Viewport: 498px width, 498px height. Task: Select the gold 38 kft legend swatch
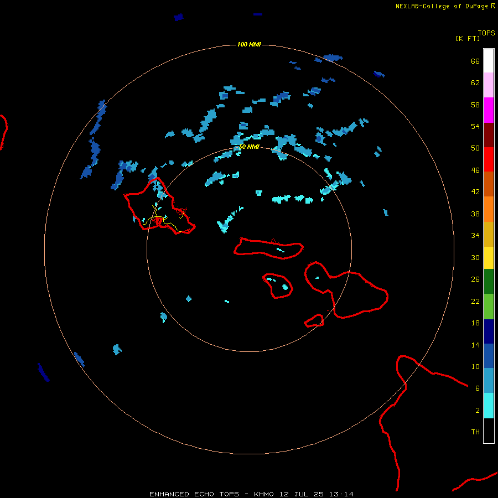(x=489, y=234)
